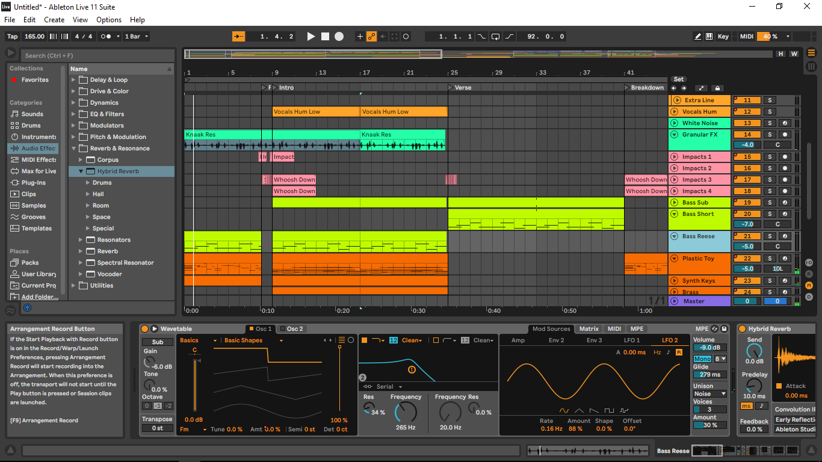Viewport: 822px width, 462px height.
Task: Select Sounds category in browser
Action: coord(32,114)
